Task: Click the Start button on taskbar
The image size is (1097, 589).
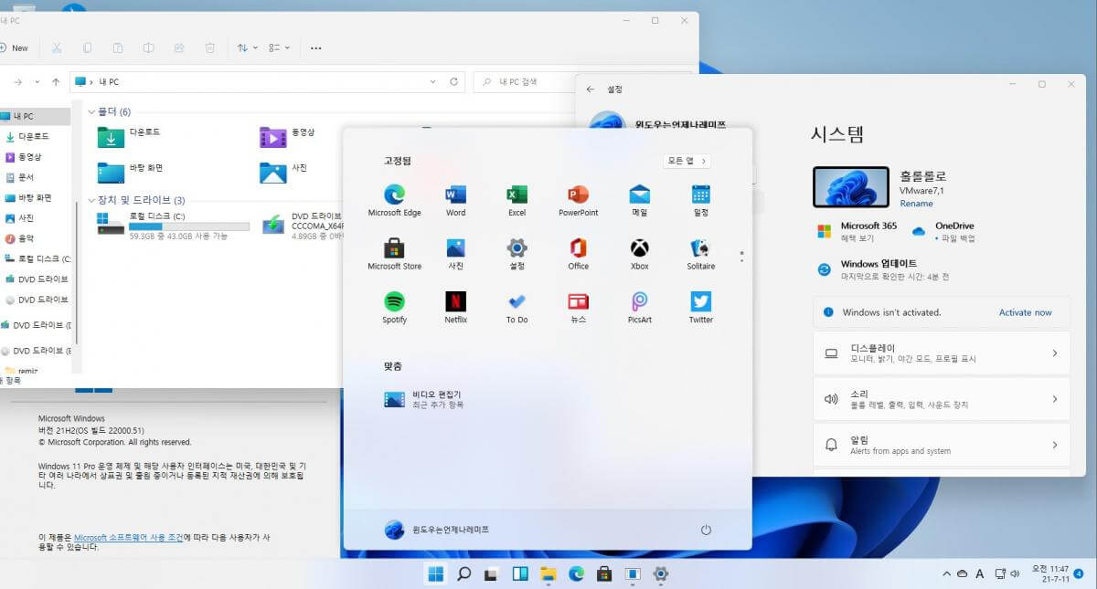Action: point(435,573)
